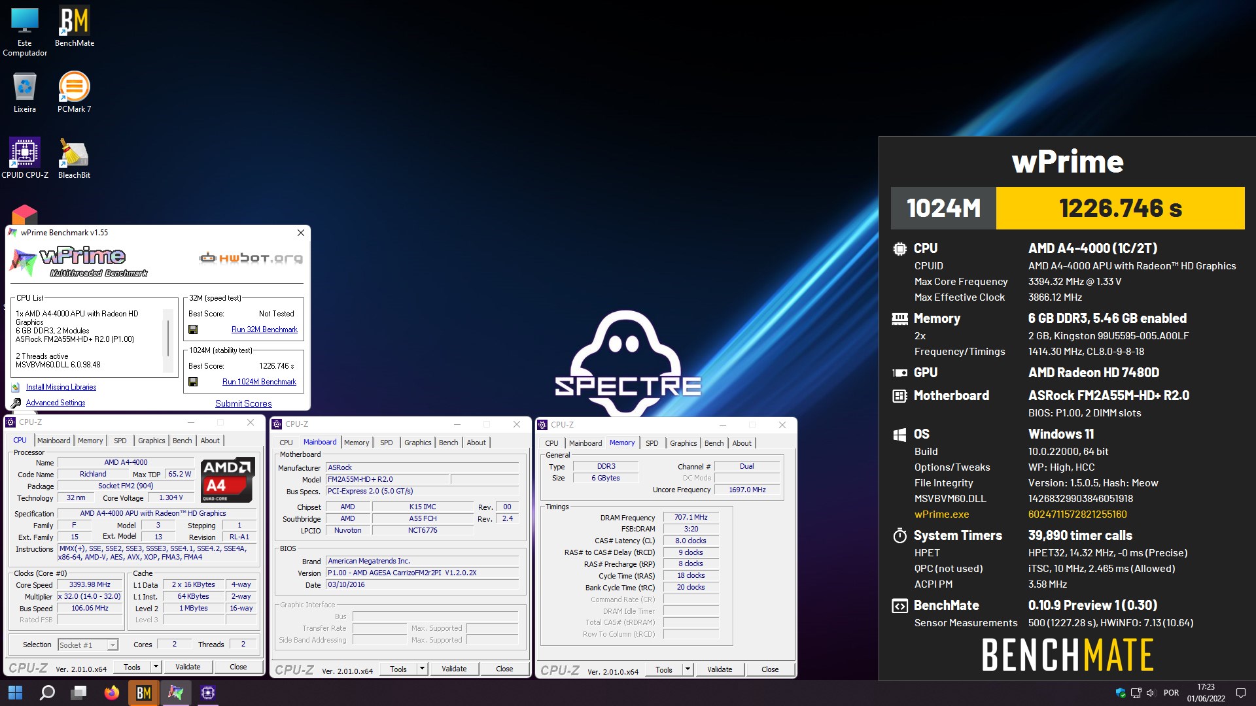Click Validate in middle CPU-Z window
This screenshot has height=706, width=1256.
454,669
